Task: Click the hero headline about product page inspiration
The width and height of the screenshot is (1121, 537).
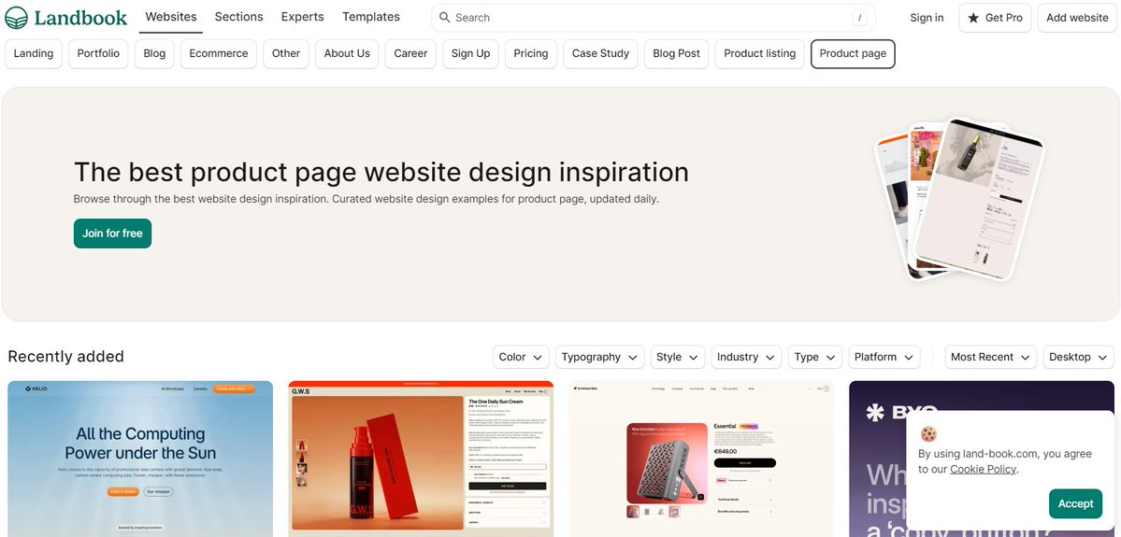Action: [381, 172]
